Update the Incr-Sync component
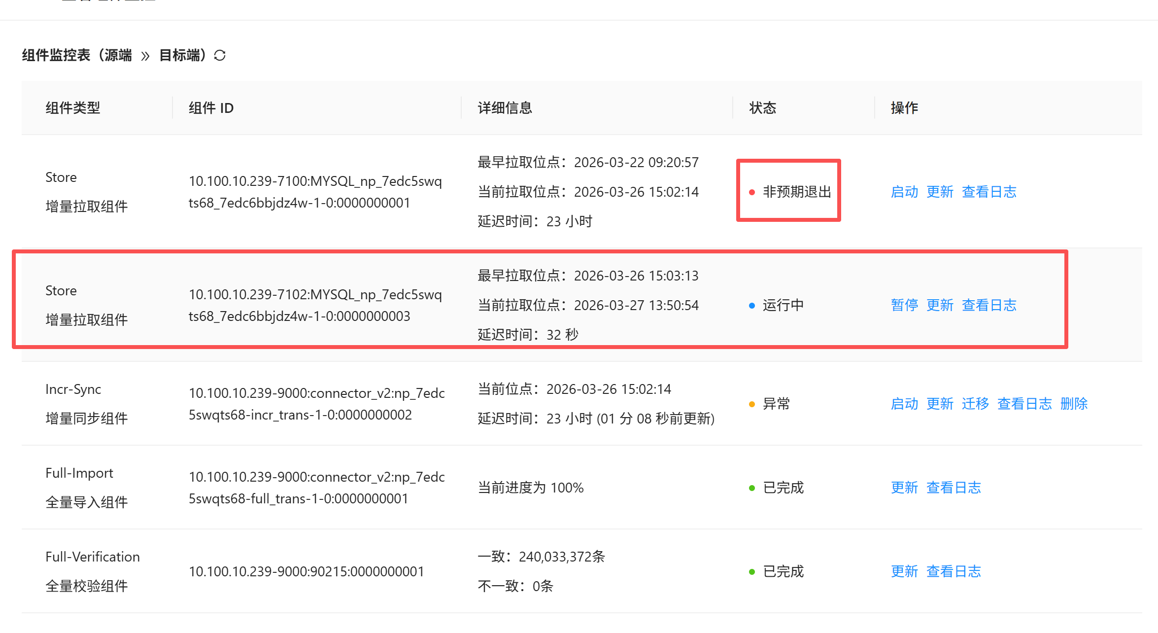The width and height of the screenshot is (1158, 633). point(940,404)
